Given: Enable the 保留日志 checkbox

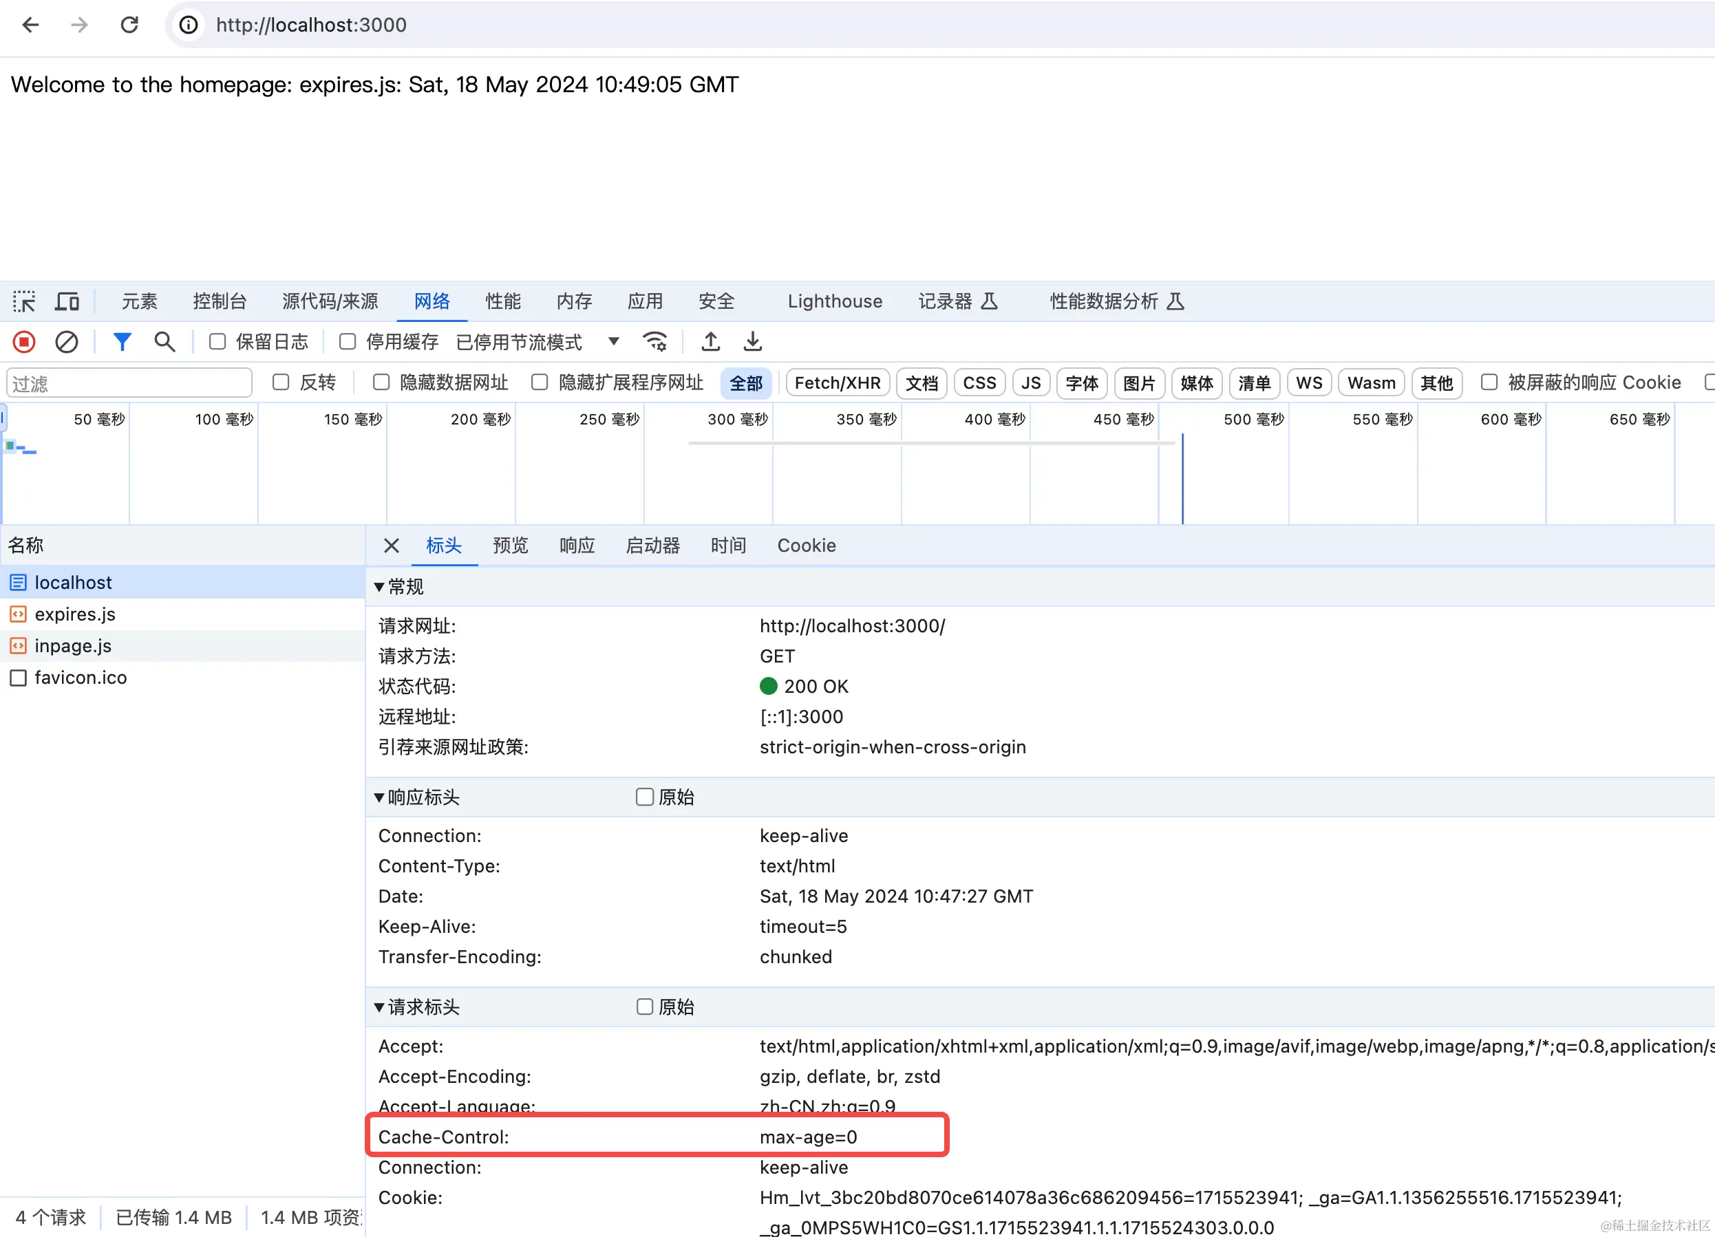Looking at the screenshot, I should [217, 342].
